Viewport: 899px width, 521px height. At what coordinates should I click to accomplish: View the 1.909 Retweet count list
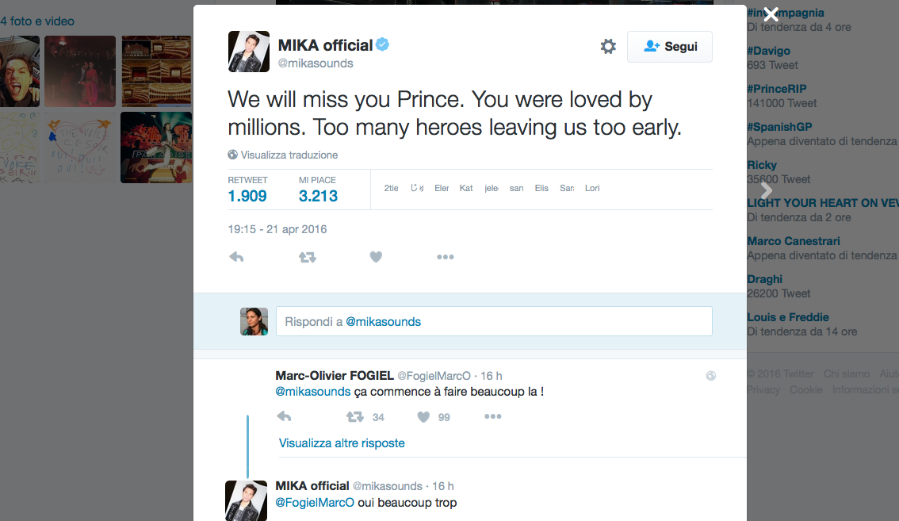(x=247, y=196)
